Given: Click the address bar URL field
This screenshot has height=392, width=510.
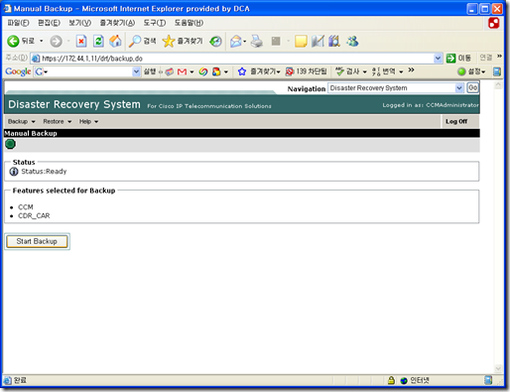Looking at the screenshot, I should [x=232, y=59].
